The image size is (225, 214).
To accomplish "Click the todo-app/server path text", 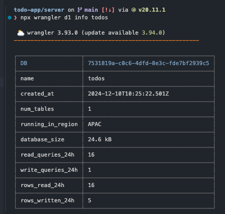I will [39, 10].
